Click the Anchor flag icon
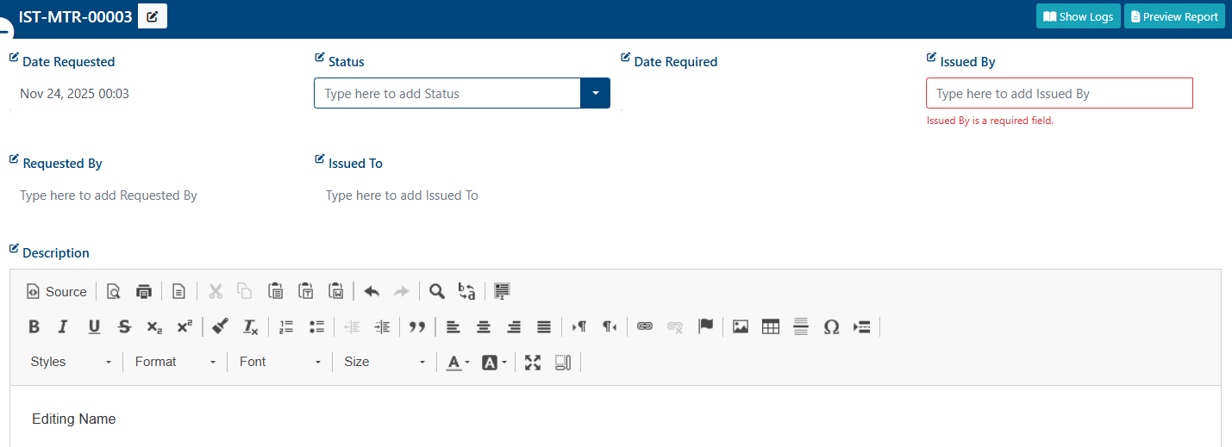Screen dimensions: 1232x447 (705, 327)
